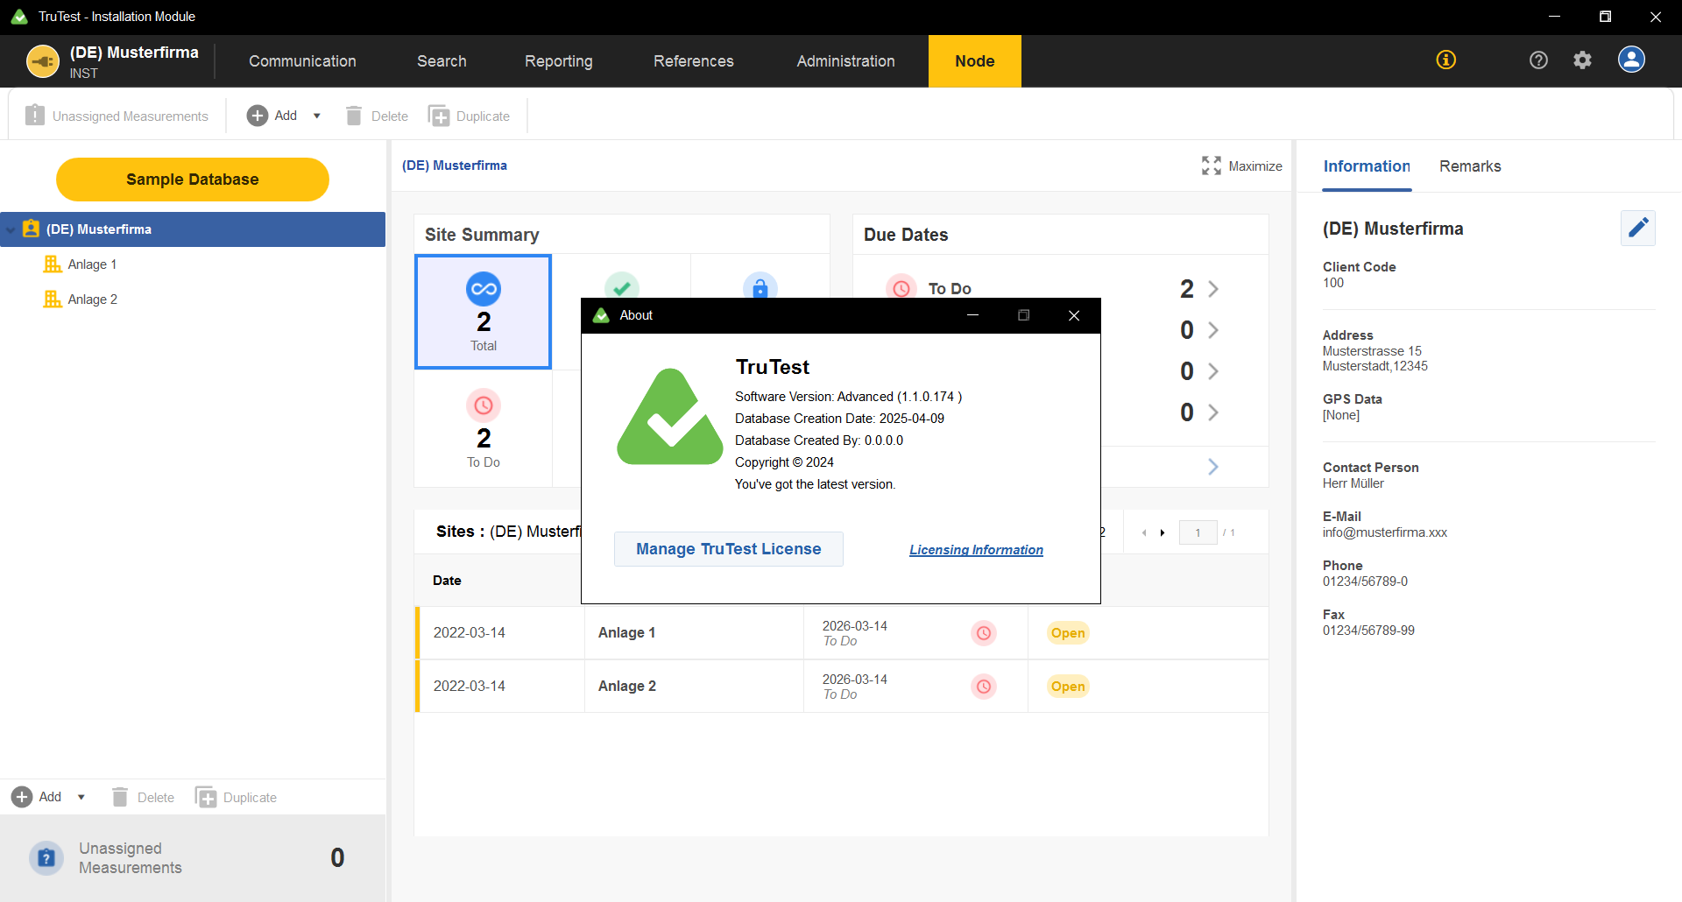Click the page number input field

(1198, 532)
